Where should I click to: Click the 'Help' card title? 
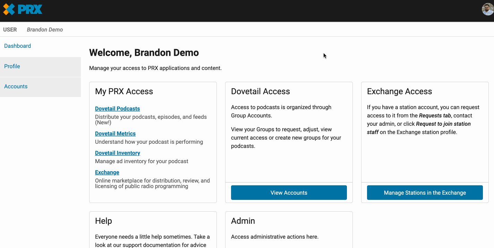pos(103,221)
